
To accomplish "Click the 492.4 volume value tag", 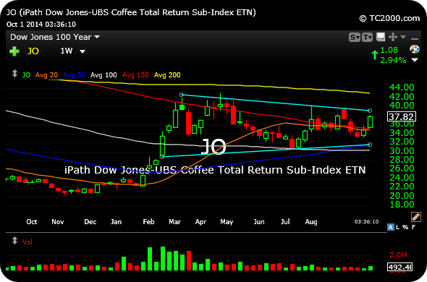I will coord(399,267).
